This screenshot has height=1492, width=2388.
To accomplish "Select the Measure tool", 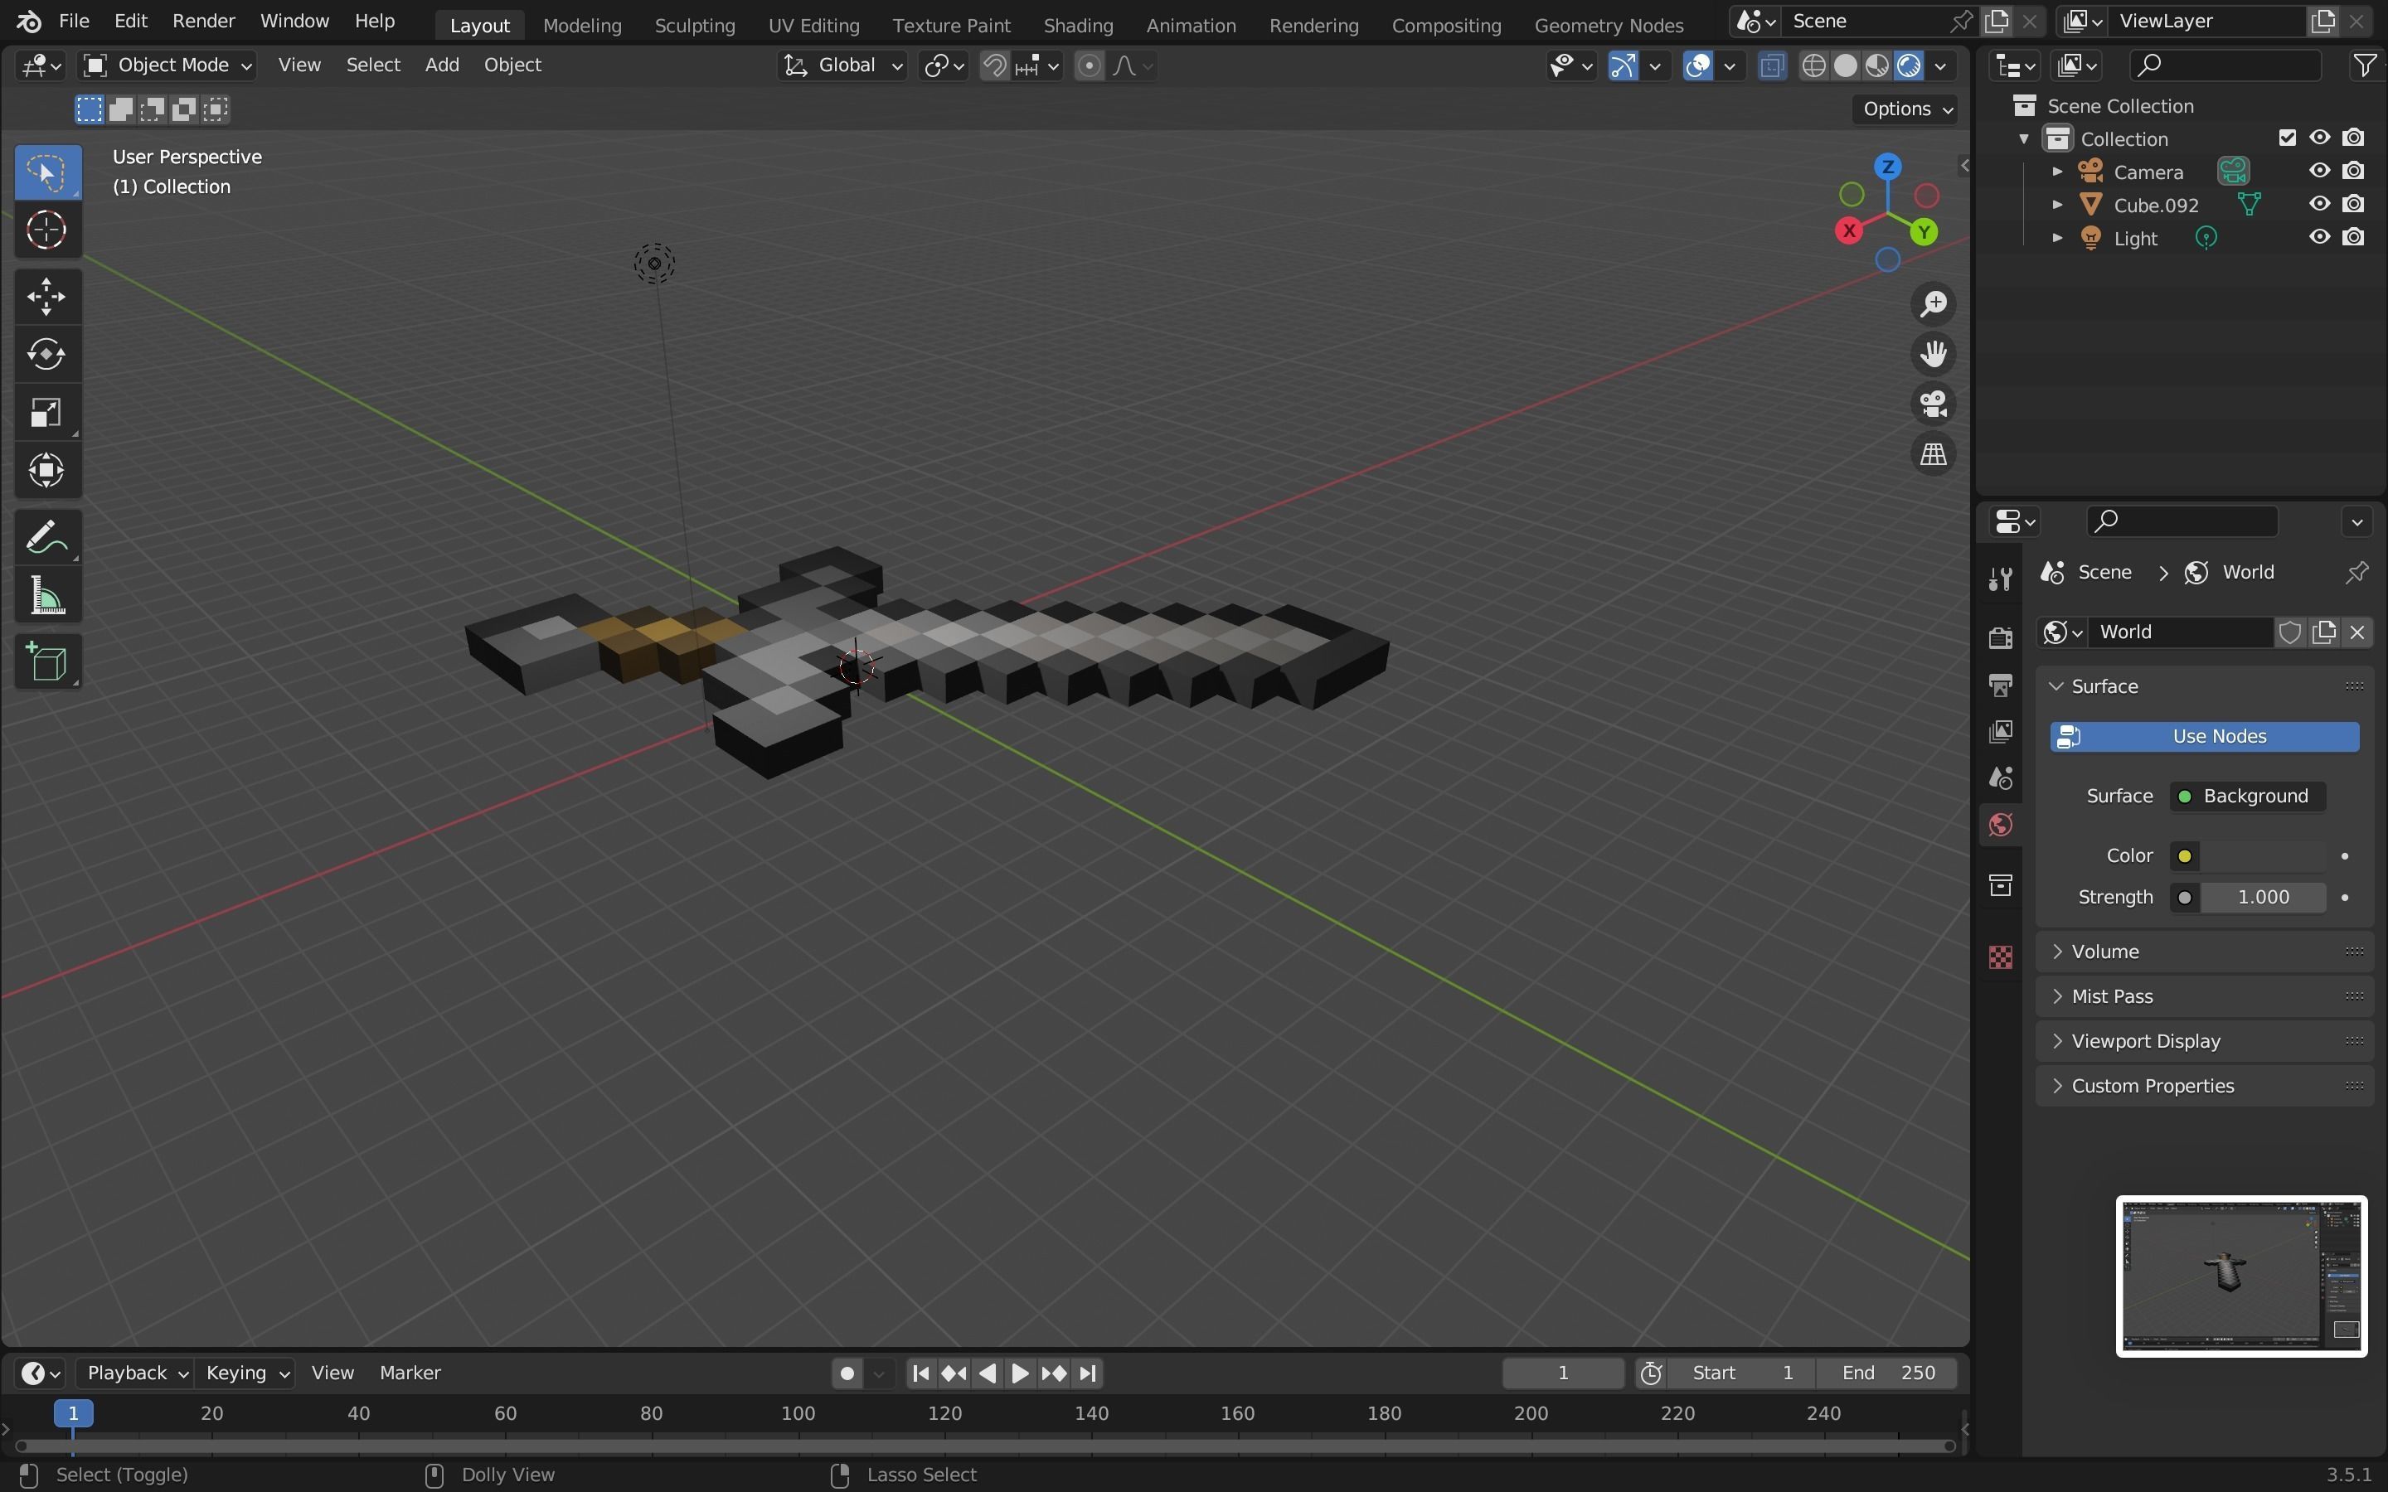I will [46, 597].
